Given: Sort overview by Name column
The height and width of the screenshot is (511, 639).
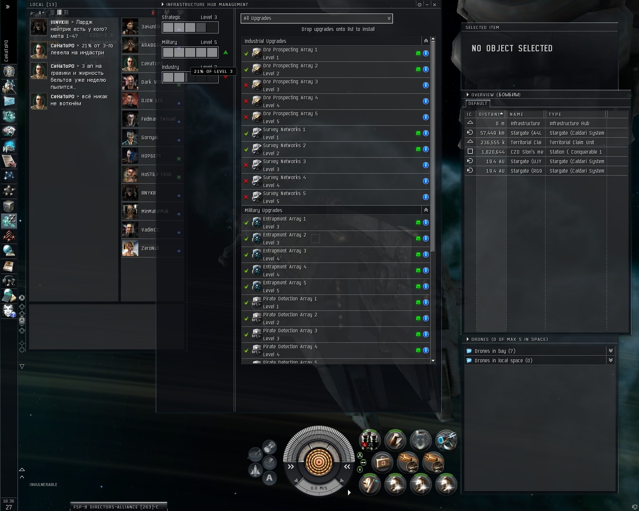Looking at the screenshot, I should 526,114.
